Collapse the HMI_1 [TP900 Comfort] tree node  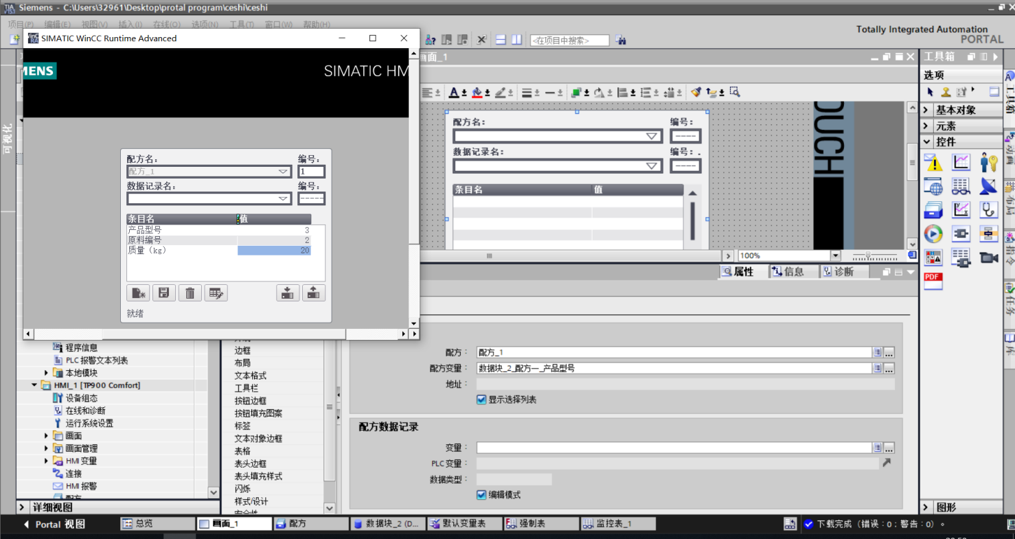[35, 385]
